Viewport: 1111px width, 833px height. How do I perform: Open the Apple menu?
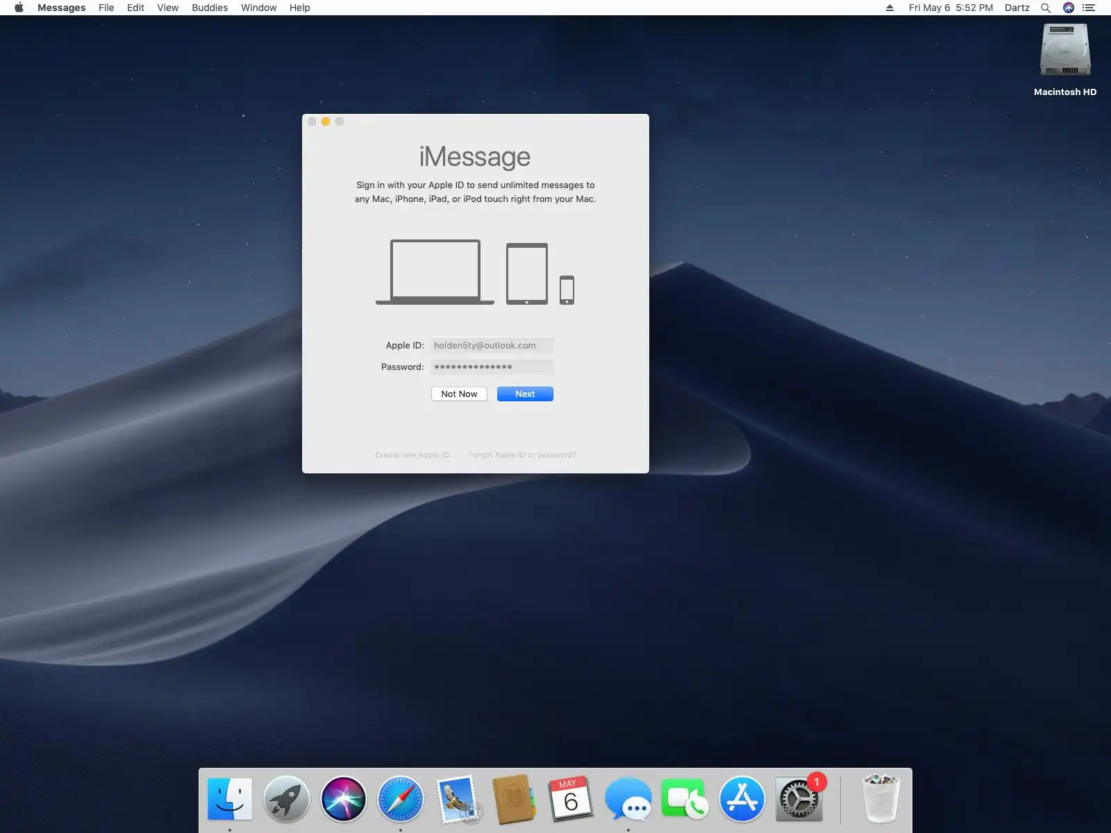coord(19,8)
